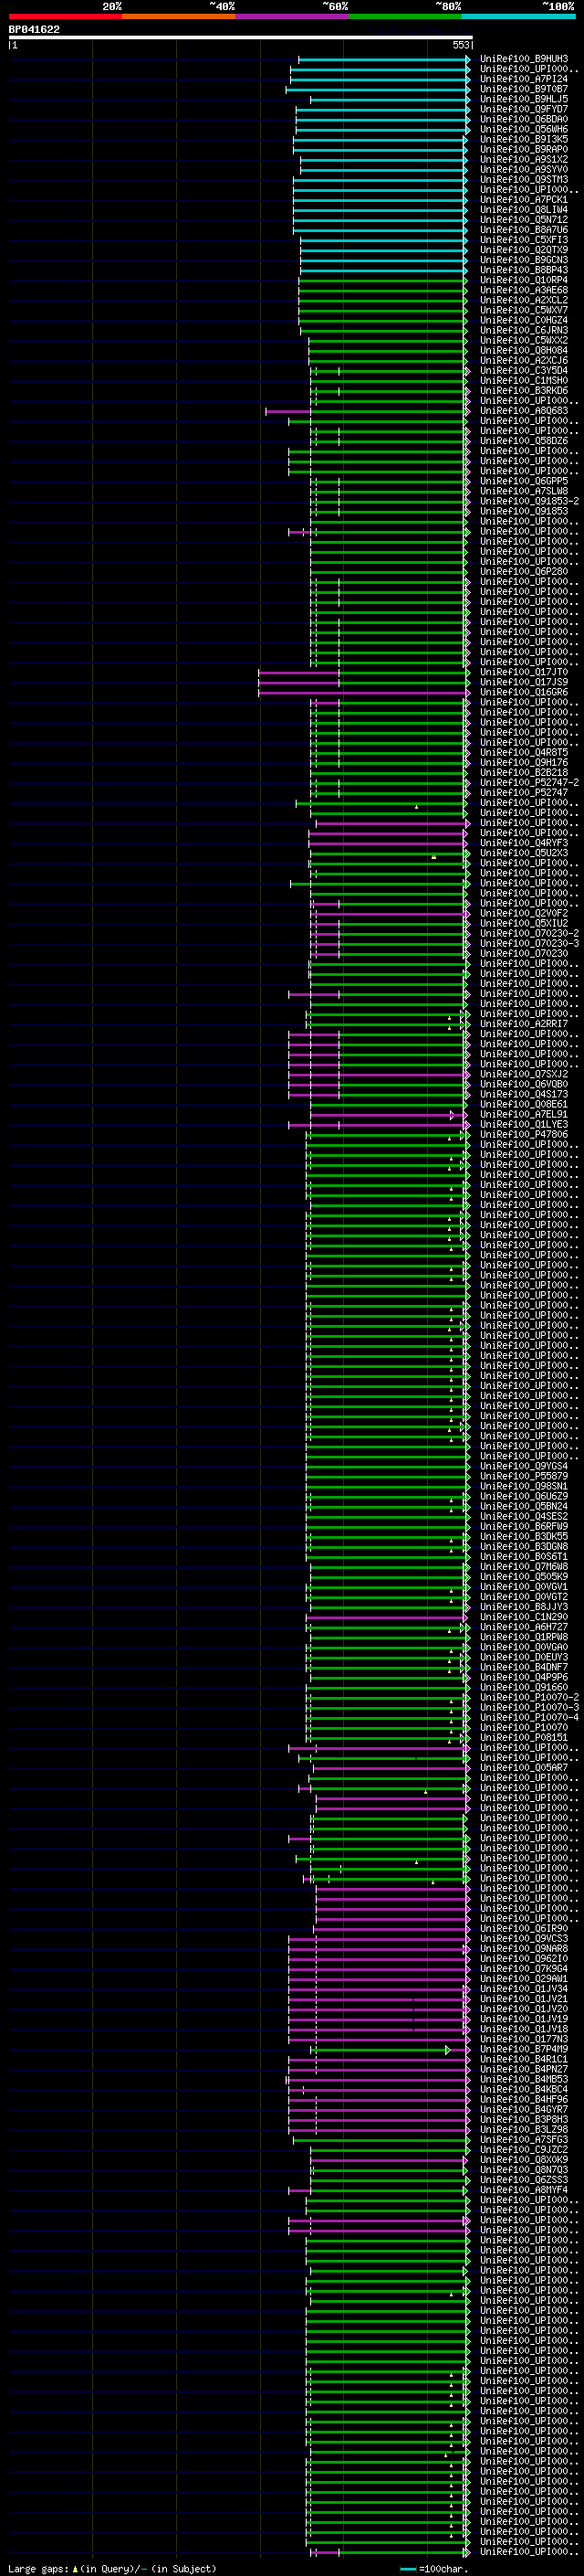Screen dimensions: 584x2576
Task: Select the UniRef100_Q6IR90 label
Action: (524, 1929)
